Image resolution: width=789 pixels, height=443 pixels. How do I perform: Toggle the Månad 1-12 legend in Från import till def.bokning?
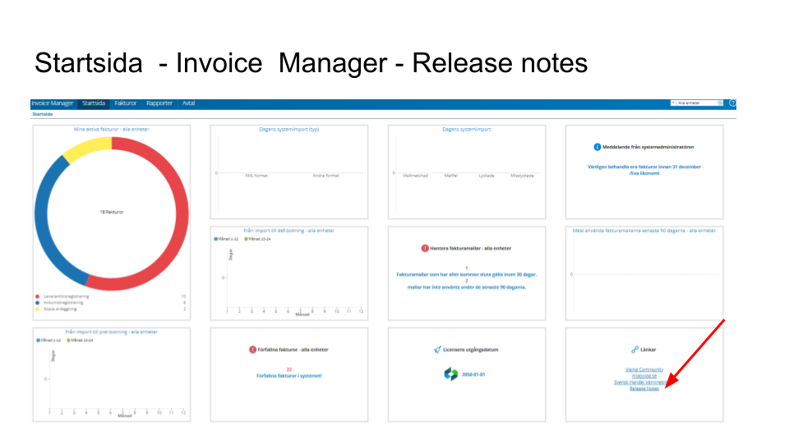tap(226, 239)
